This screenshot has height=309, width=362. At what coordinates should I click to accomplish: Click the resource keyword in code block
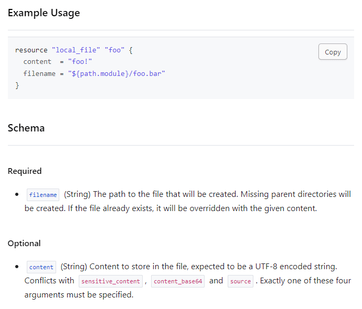click(x=31, y=50)
